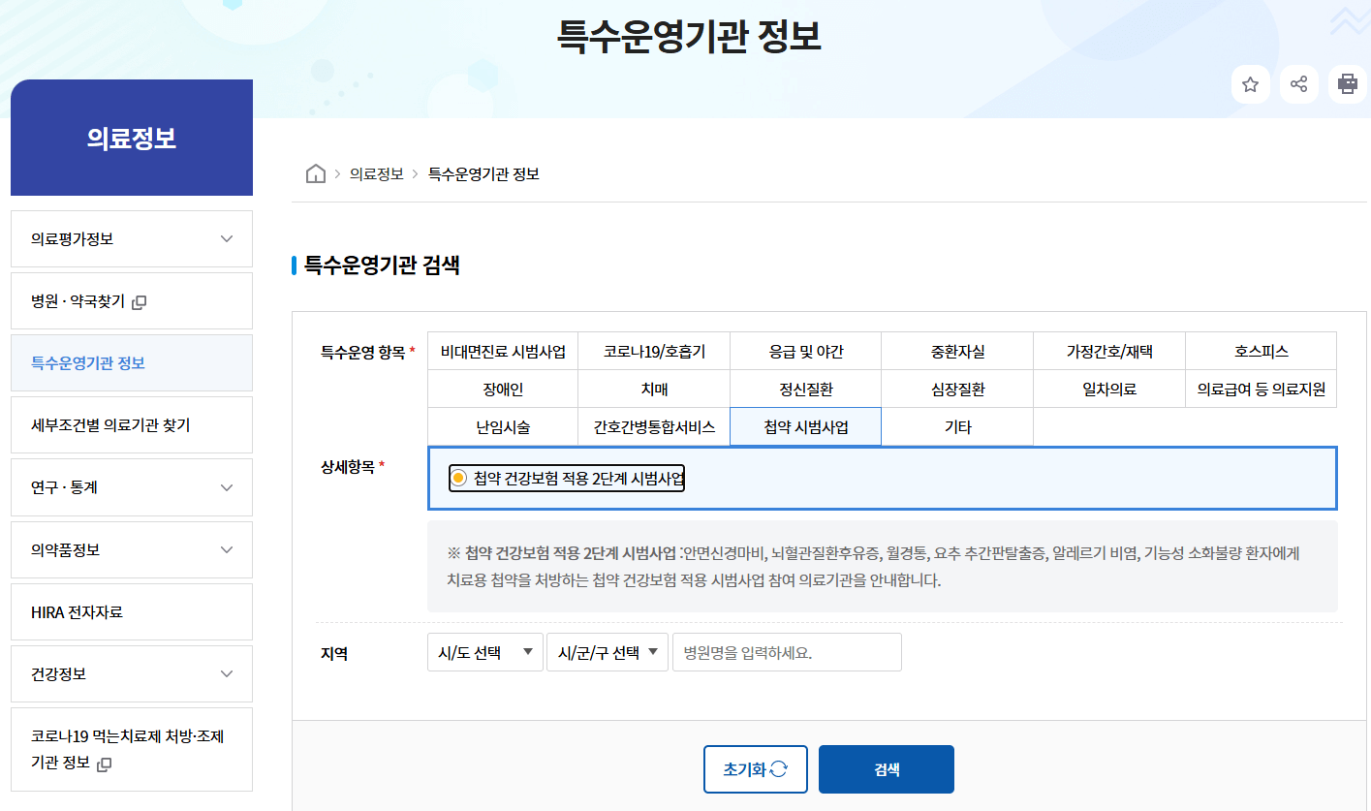The image size is (1371, 811).
Task: Click the 초기화 reset button
Action: 755,768
